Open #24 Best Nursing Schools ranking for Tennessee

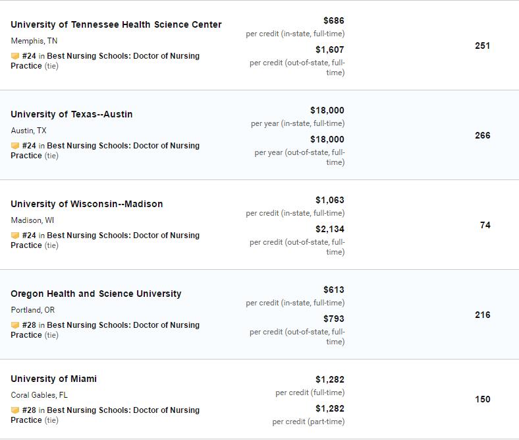105,61
